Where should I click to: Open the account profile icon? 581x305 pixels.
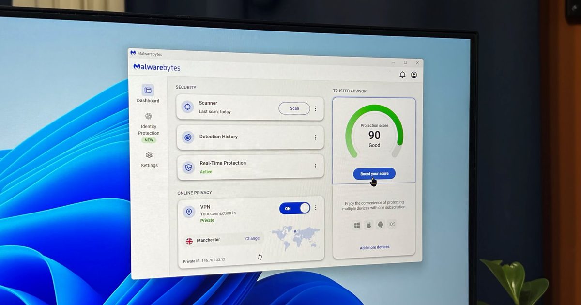tap(414, 75)
